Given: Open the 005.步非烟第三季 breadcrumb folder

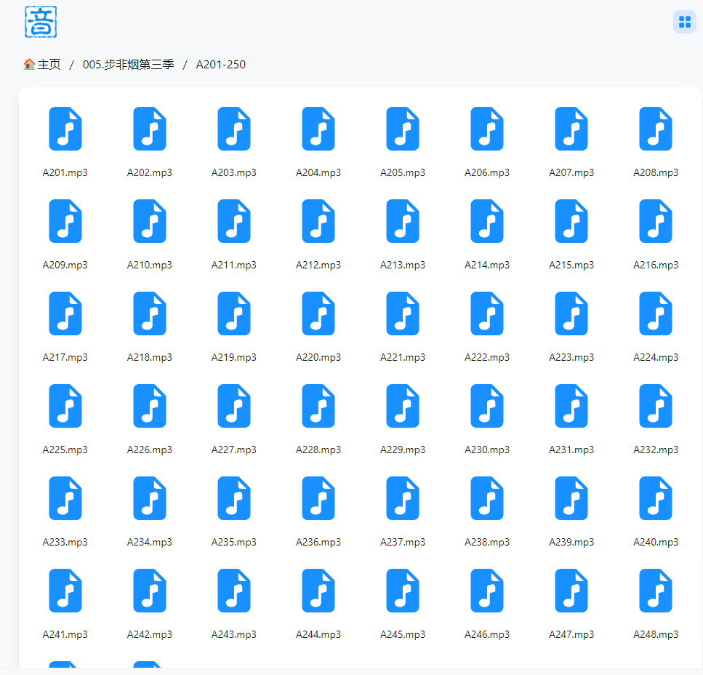Looking at the screenshot, I should [129, 65].
